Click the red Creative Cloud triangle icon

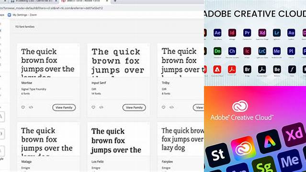click(x=217, y=69)
